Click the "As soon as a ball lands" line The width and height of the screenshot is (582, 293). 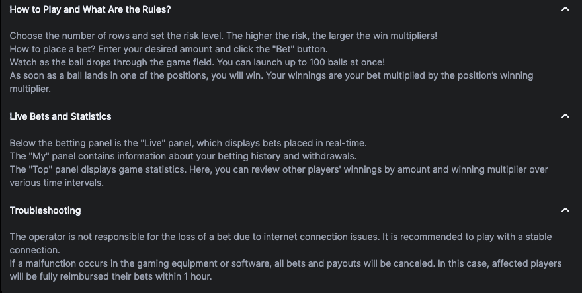tap(271, 75)
